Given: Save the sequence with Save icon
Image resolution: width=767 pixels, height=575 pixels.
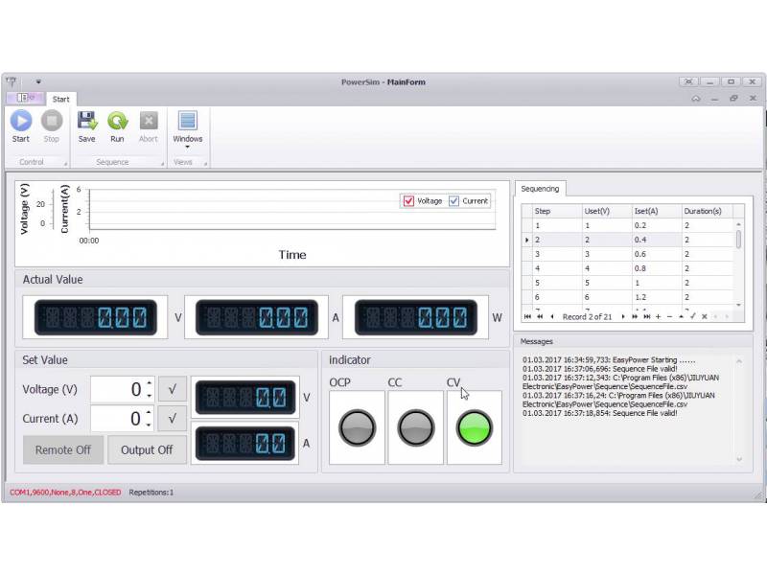Looking at the screenshot, I should [x=86, y=122].
